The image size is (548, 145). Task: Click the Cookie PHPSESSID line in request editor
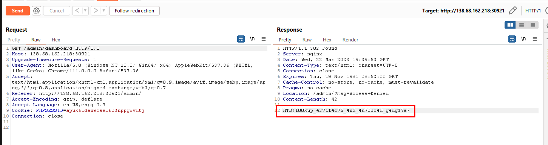78,110
